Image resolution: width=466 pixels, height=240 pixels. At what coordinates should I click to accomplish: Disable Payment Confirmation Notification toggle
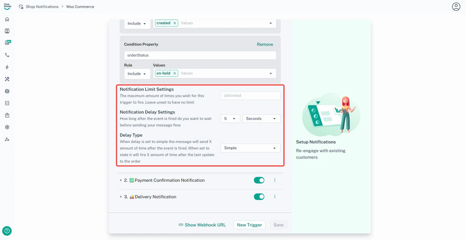(259, 180)
